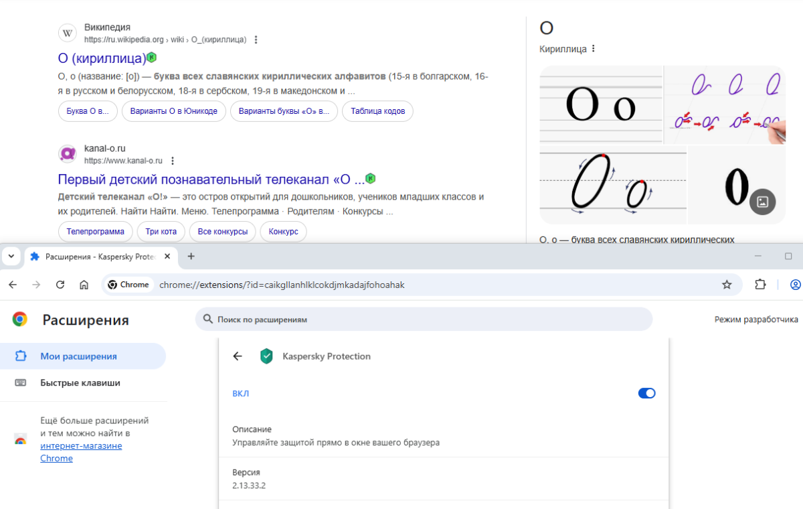
Task: Click the «Режим разработчика» label
Action: 756,319
